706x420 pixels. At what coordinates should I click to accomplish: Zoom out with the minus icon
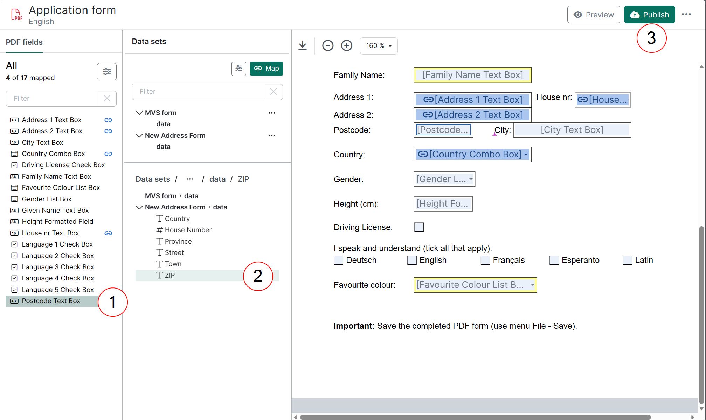[x=328, y=45]
